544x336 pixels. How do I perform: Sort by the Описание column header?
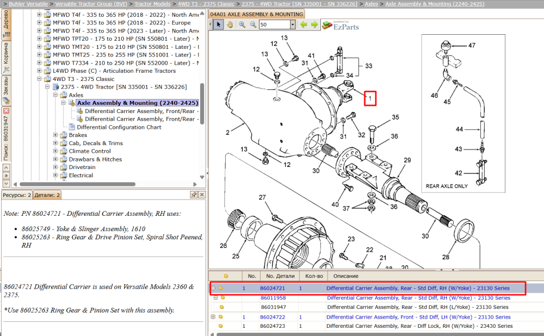(x=346, y=276)
